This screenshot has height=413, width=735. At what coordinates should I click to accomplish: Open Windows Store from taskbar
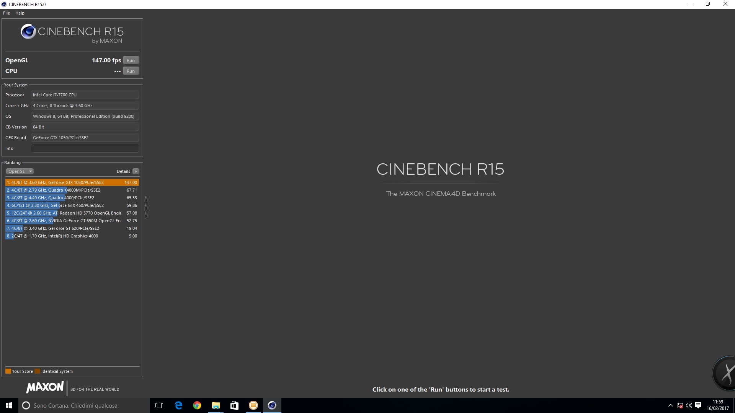[235, 405]
